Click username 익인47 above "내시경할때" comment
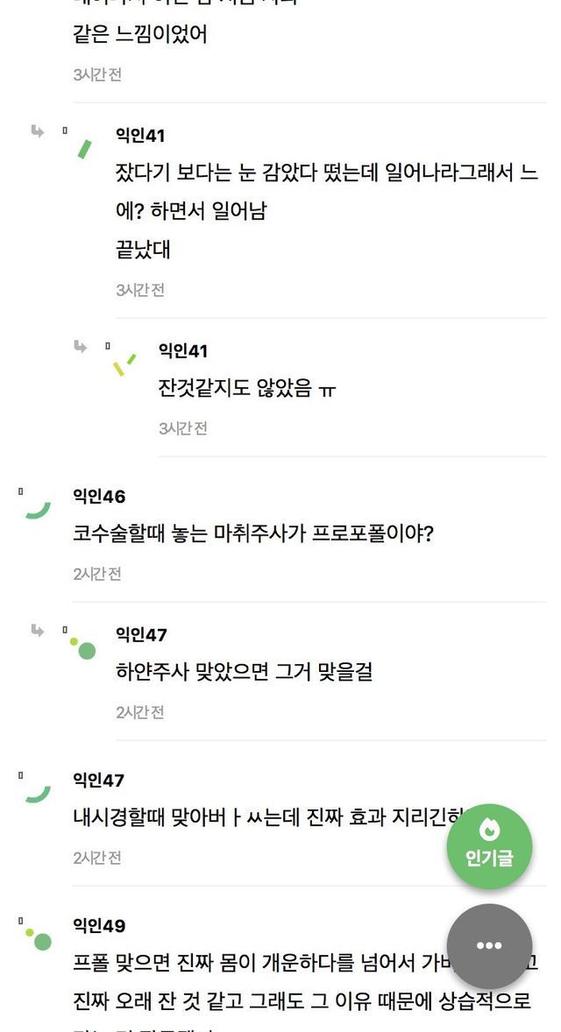Screen dimensions: 561x1032 click(x=98, y=780)
